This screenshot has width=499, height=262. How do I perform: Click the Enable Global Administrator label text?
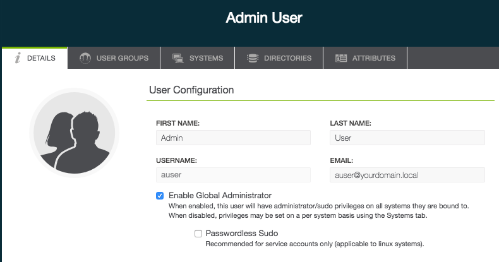[x=220, y=195]
